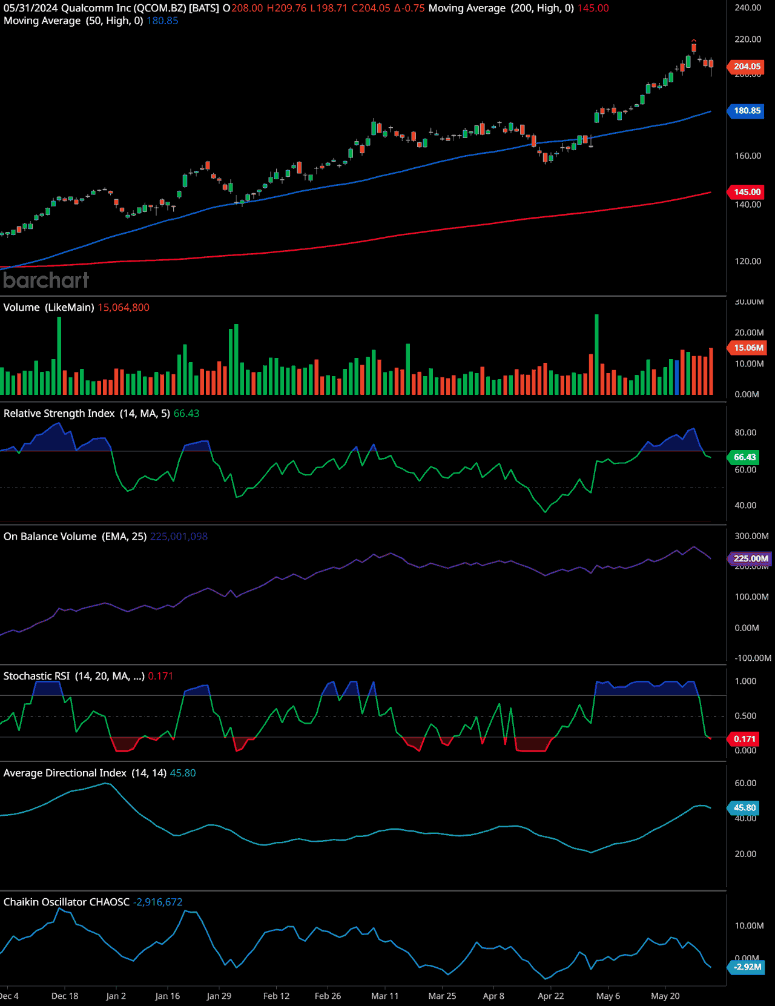Click the 'May 6' date on time axis
This screenshot has height=1006, width=775.
click(608, 996)
